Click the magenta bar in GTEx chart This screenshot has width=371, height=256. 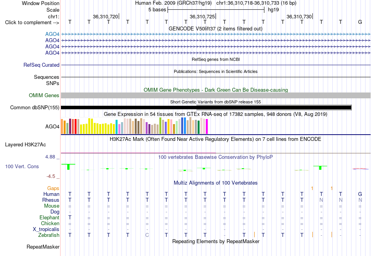pyautogui.click(x=207, y=126)
